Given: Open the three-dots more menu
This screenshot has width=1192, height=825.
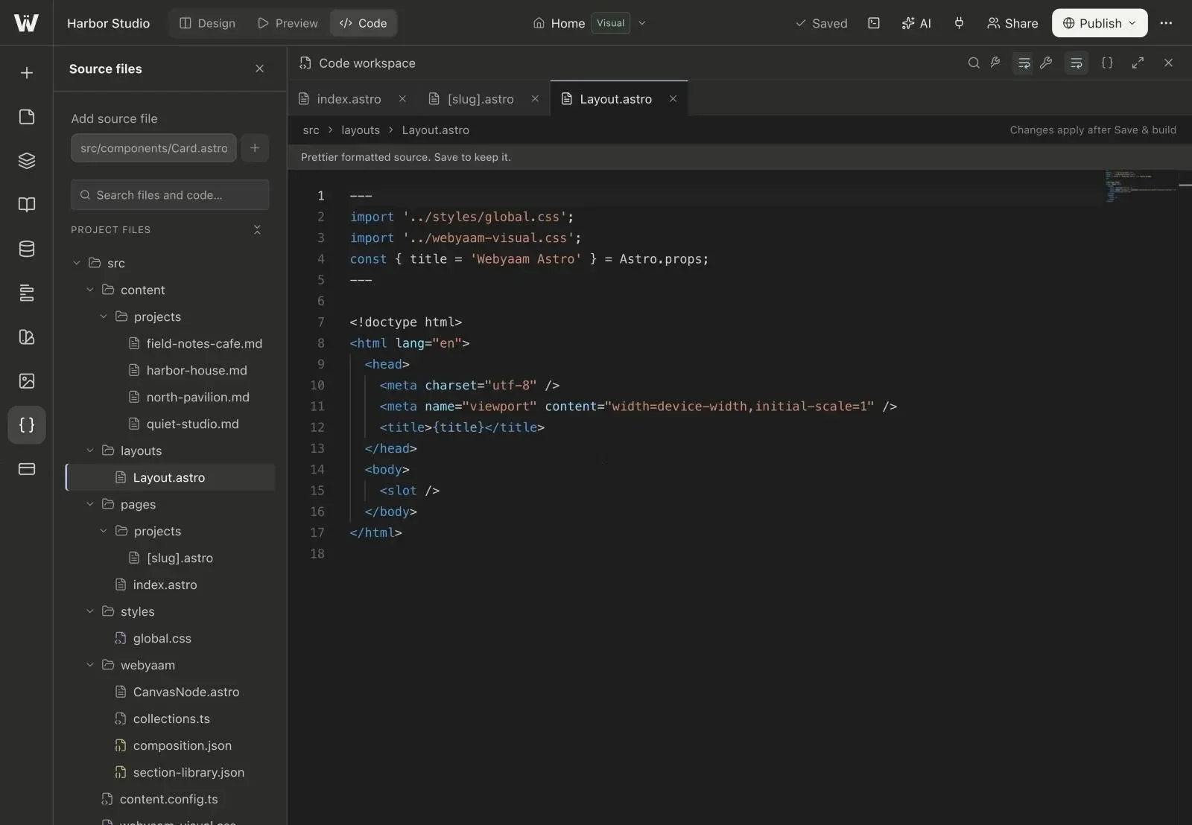Looking at the screenshot, I should coord(1166,23).
